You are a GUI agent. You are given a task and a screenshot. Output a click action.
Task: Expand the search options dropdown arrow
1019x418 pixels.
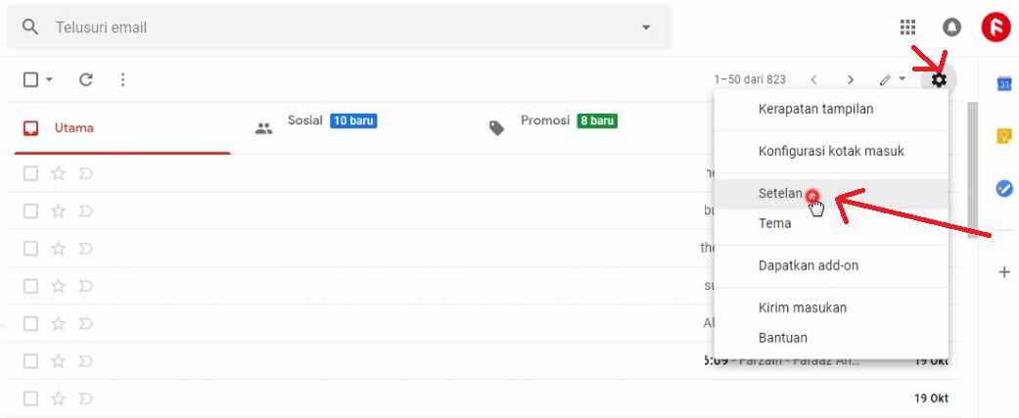coord(646,27)
